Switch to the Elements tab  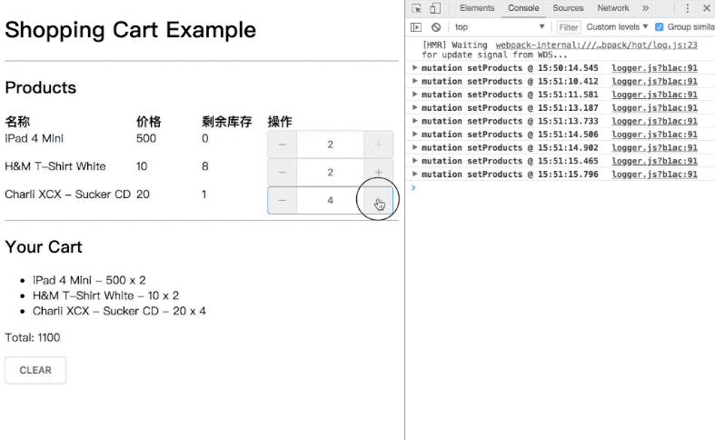[x=477, y=8]
